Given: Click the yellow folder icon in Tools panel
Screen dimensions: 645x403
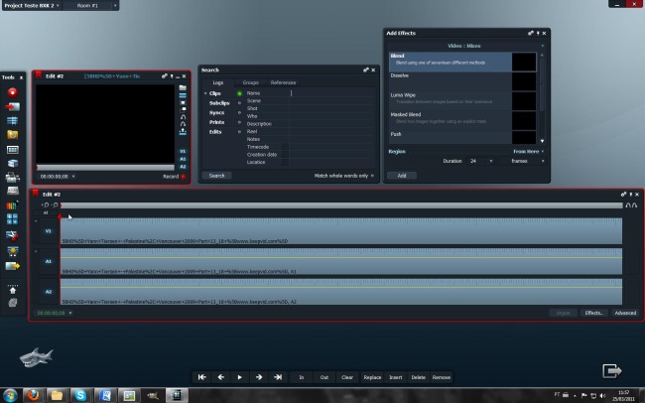Looking at the screenshot, I should (13, 134).
